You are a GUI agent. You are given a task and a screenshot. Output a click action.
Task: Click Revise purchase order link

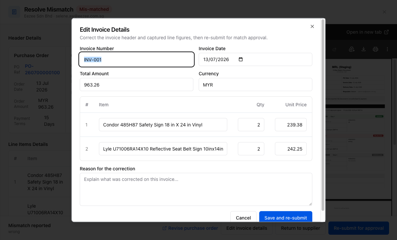[190, 228]
